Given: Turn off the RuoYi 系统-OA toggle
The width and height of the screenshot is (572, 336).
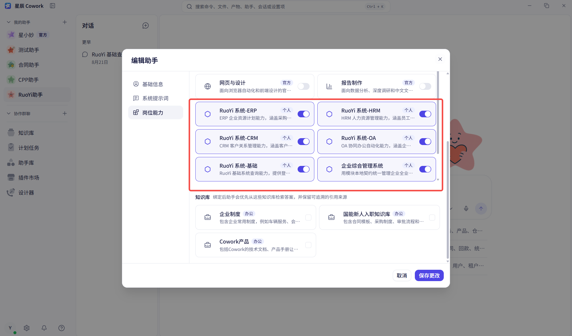Looking at the screenshot, I should pyautogui.click(x=425, y=141).
